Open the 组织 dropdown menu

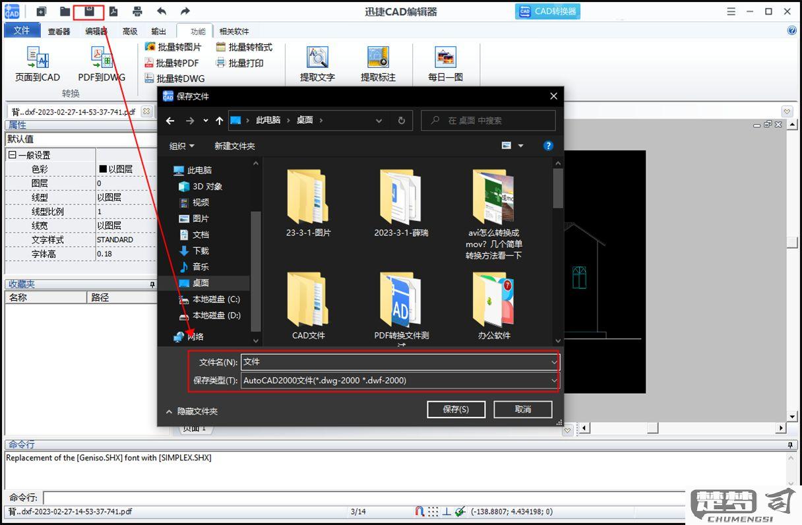pyautogui.click(x=182, y=146)
